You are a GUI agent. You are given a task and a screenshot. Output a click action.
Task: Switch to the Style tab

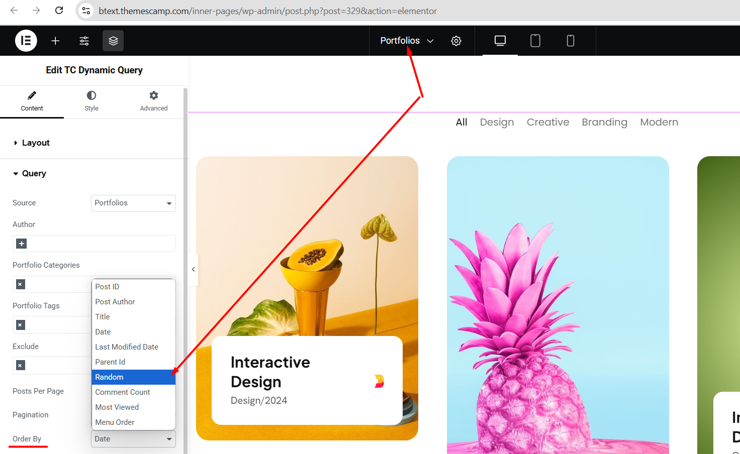(91, 102)
